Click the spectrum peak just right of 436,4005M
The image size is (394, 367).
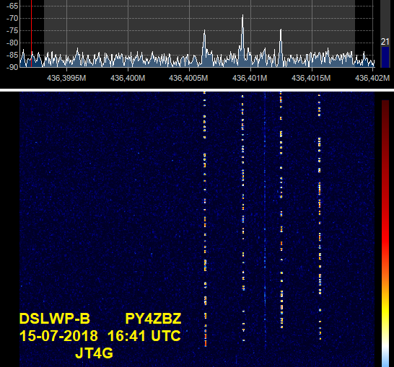[204, 48]
